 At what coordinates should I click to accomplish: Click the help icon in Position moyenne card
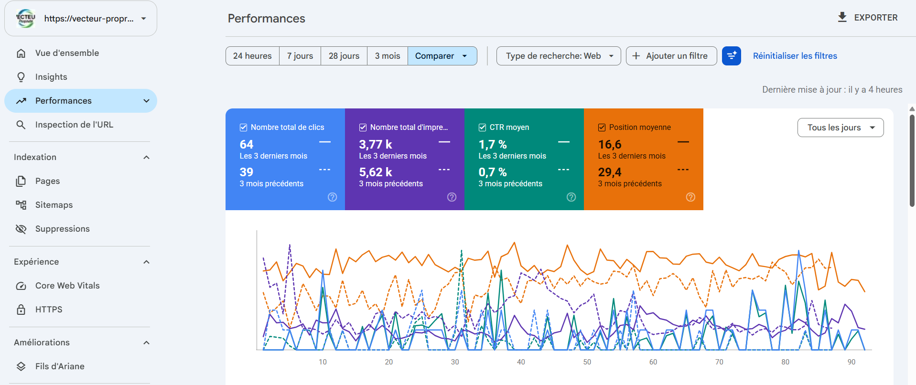[x=690, y=197]
